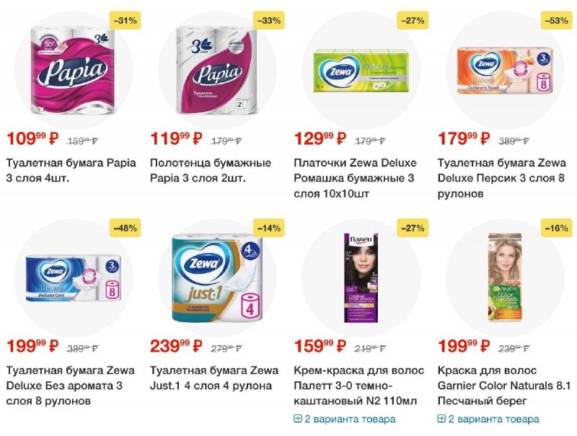Open the Papia toilet paper 4-pack image
Viewport: 577px width, 436px height.
coord(73,70)
